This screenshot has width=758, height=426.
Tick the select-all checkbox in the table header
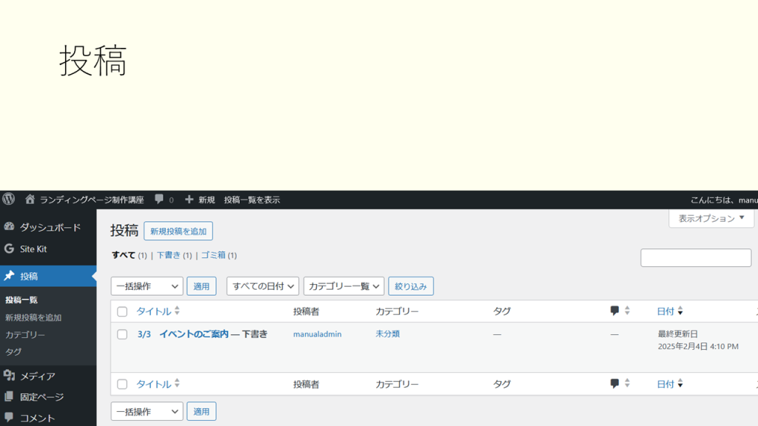point(122,311)
